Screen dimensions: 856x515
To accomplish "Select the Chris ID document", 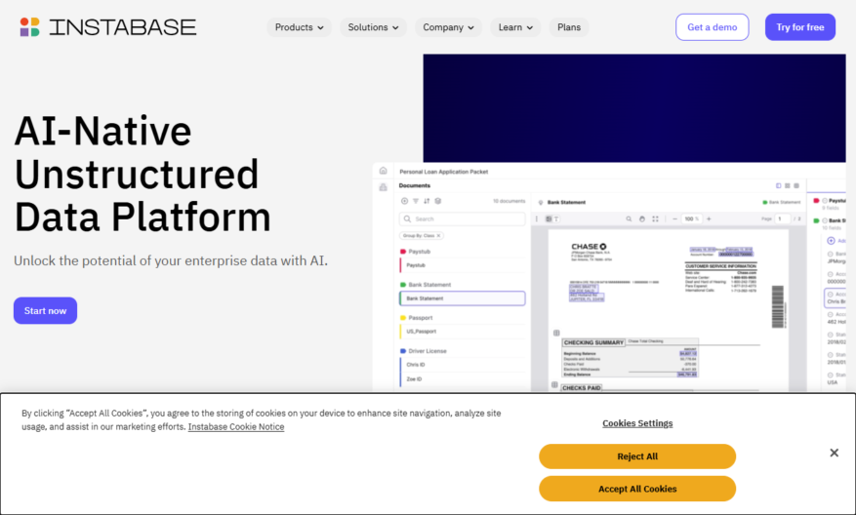I will (x=463, y=365).
